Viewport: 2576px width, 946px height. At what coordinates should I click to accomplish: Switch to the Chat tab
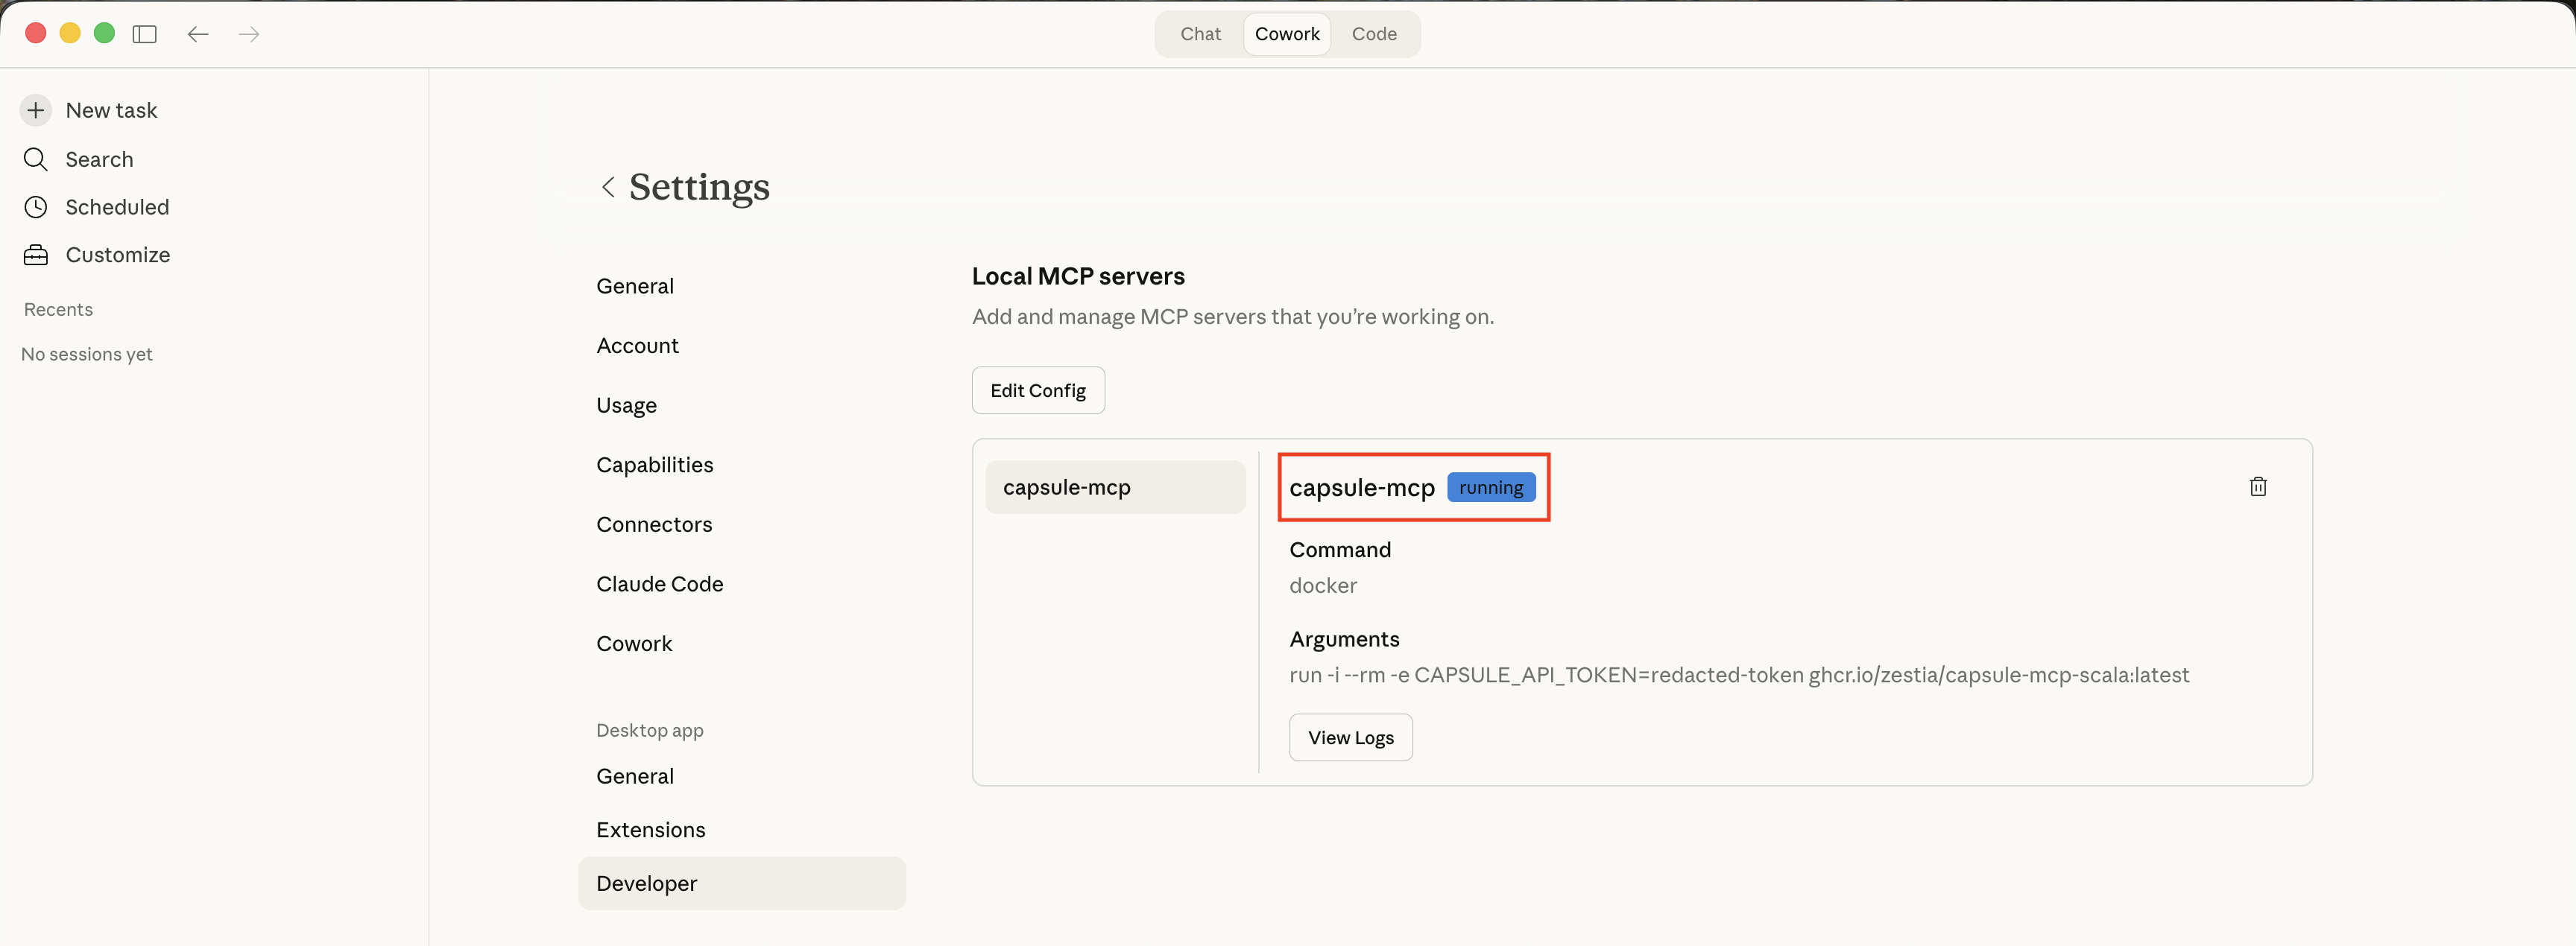point(1200,34)
